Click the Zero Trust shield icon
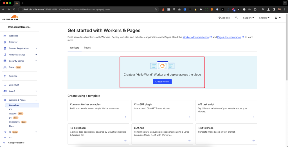This screenshot has height=147, width=288. [5, 85]
